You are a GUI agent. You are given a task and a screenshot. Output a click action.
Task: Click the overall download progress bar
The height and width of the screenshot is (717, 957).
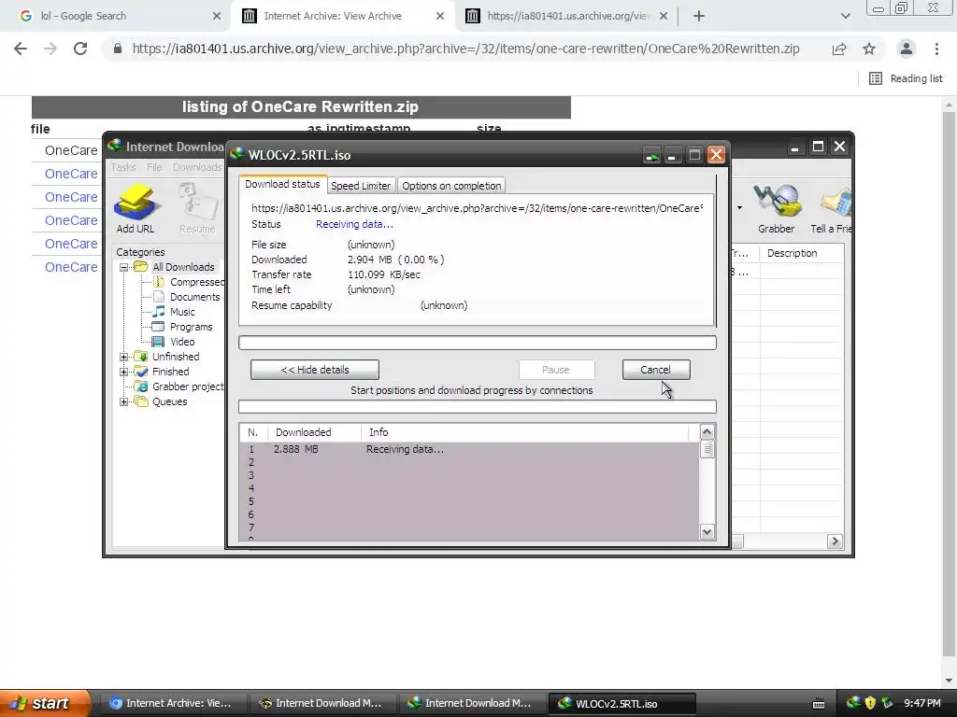tap(478, 343)
